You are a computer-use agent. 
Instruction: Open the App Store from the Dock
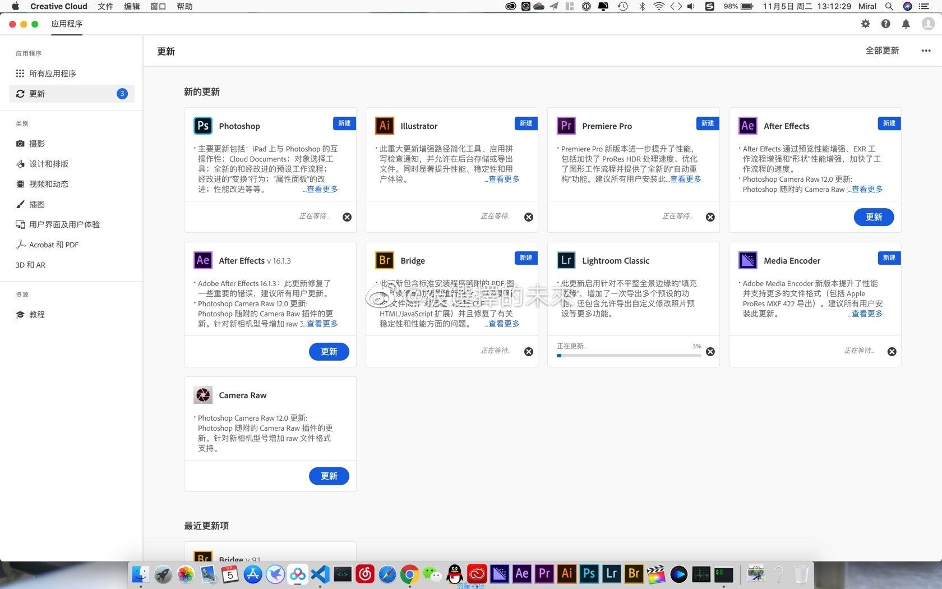tap(252, 574)
